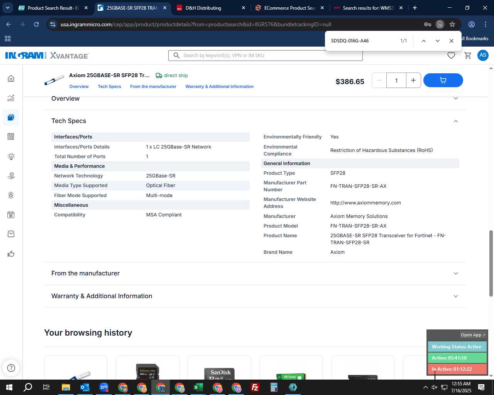494x395 pixels.
Task: Add product to cart with blue button
Action: click(x=443, y=80)
